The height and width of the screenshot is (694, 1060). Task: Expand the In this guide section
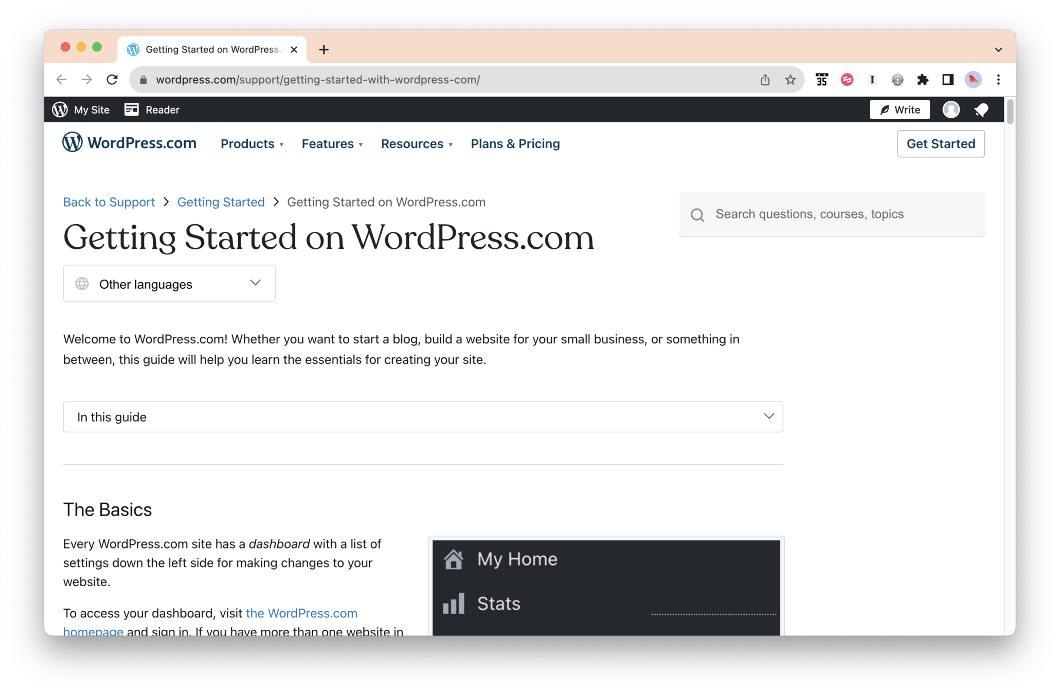(423, 417)
